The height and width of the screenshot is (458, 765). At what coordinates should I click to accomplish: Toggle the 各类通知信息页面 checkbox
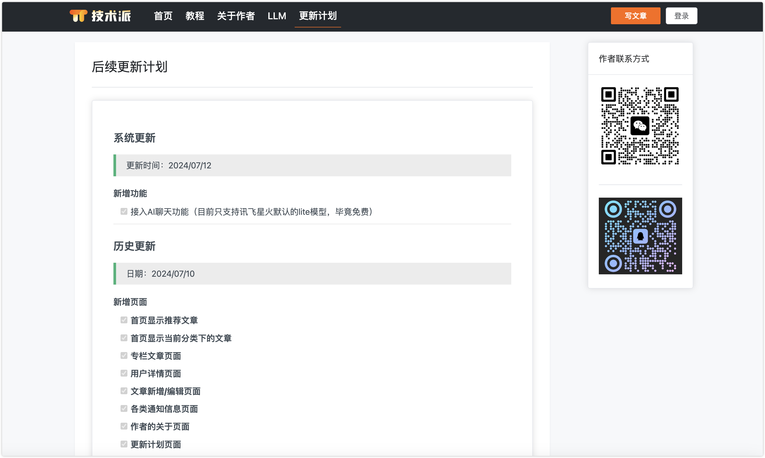[x=124, y=409]
